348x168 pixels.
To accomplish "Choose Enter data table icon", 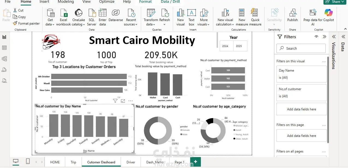I will (103, 13).
